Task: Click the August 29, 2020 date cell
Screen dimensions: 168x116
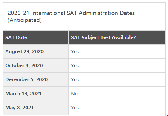Action: coord(36,51)
